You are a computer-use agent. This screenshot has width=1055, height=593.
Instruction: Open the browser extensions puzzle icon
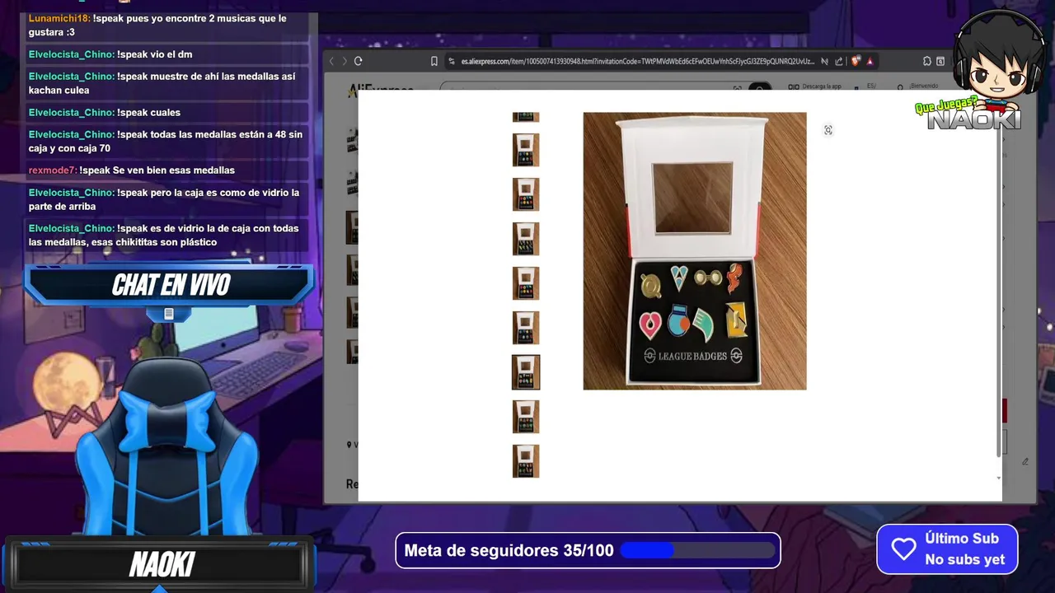(x=927, y=61)
